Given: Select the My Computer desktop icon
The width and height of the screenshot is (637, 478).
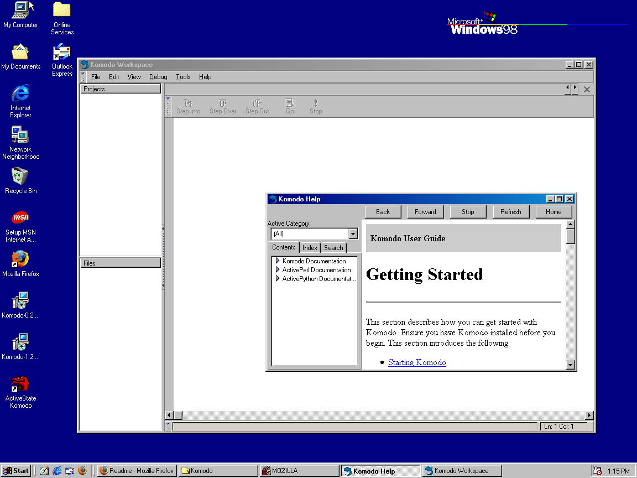Looking at the screenshot, I should (x=20, y=14).
